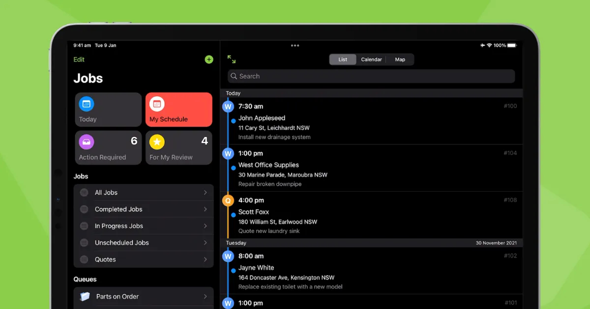Tap the icon next to Completed Jobs
This screenshot has height=309, width=590.
84,209
